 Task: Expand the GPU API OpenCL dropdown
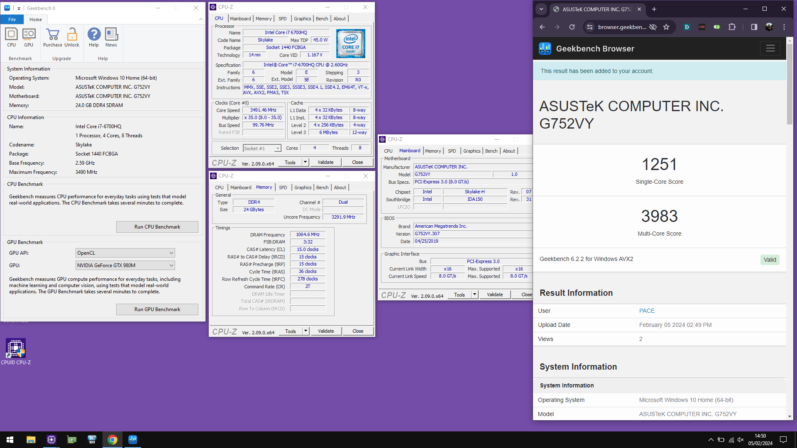pyautogui.click(x=125, y=253)
